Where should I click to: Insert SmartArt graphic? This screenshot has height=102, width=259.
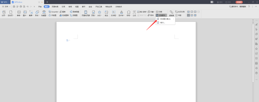point(53,12)
